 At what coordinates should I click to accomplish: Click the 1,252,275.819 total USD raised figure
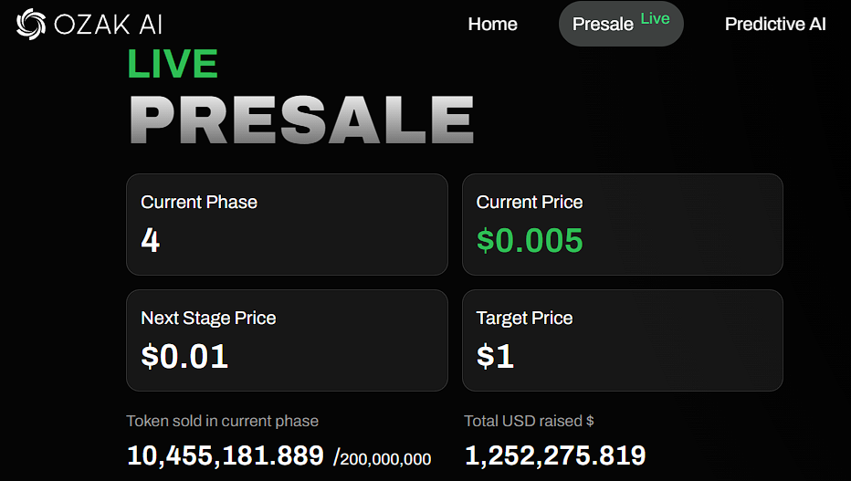(555, 455)
